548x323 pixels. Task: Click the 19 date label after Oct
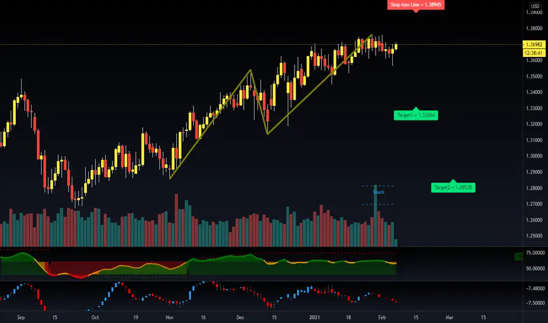click(x=136, y=317)
